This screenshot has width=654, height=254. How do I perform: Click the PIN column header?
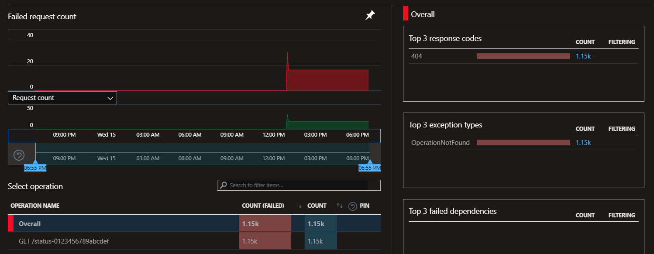coord(365,206)
